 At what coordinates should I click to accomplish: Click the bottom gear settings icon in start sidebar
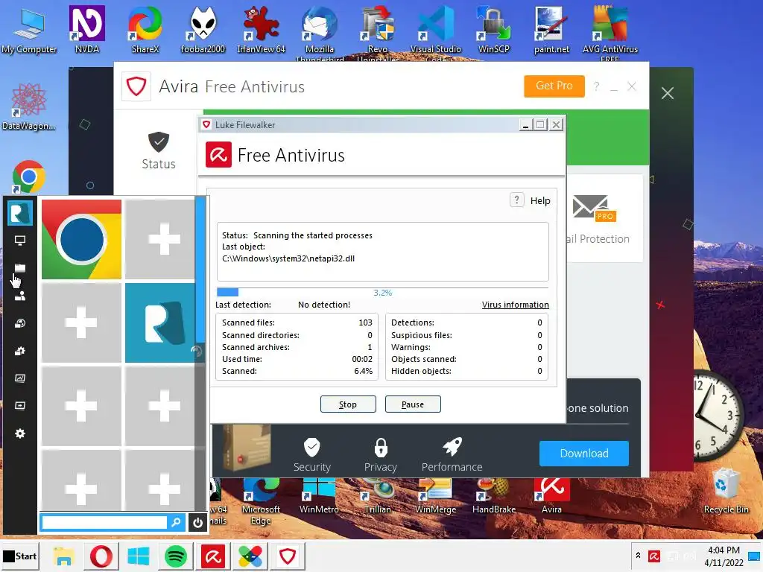(x=20, y=433)
